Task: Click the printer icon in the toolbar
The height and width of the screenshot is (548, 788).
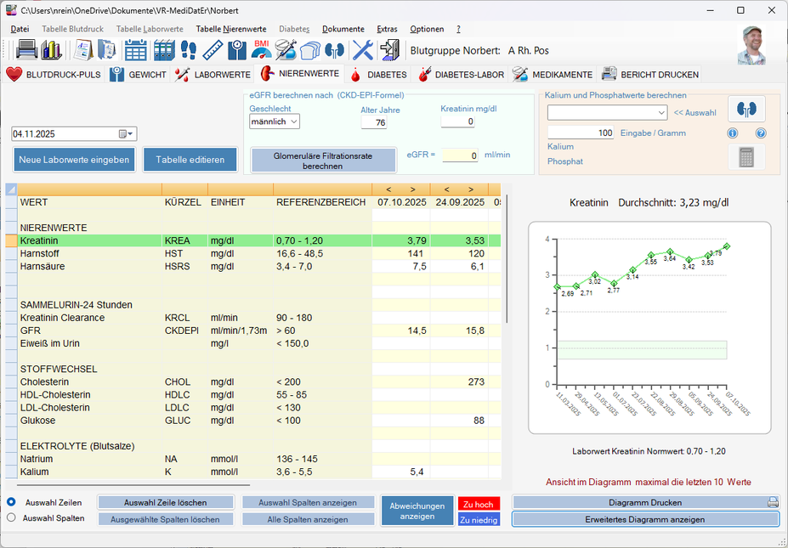Action: click(x=26, y=50)
